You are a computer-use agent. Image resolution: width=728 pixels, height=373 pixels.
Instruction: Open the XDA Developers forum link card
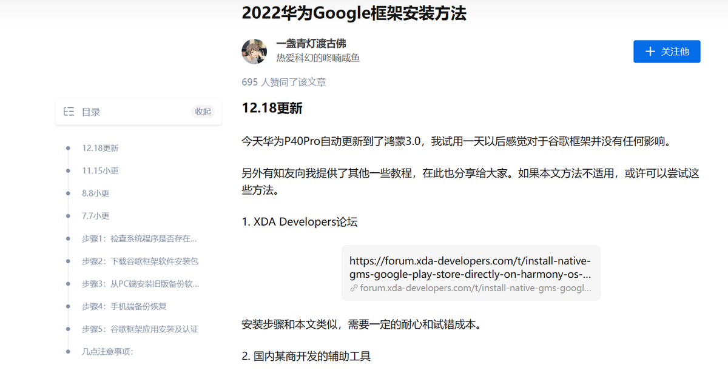coord(471,273)
